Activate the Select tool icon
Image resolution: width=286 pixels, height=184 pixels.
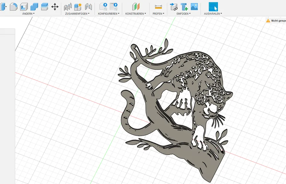213,7
